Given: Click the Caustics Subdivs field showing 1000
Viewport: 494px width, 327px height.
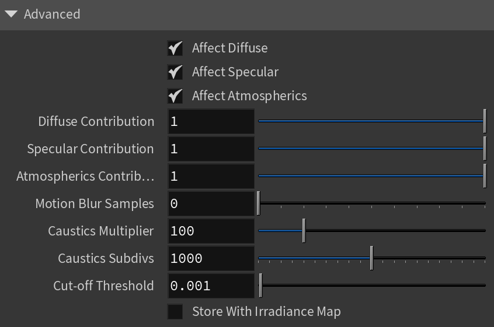Looking at the screenshot, I should (x=211, y=258).
